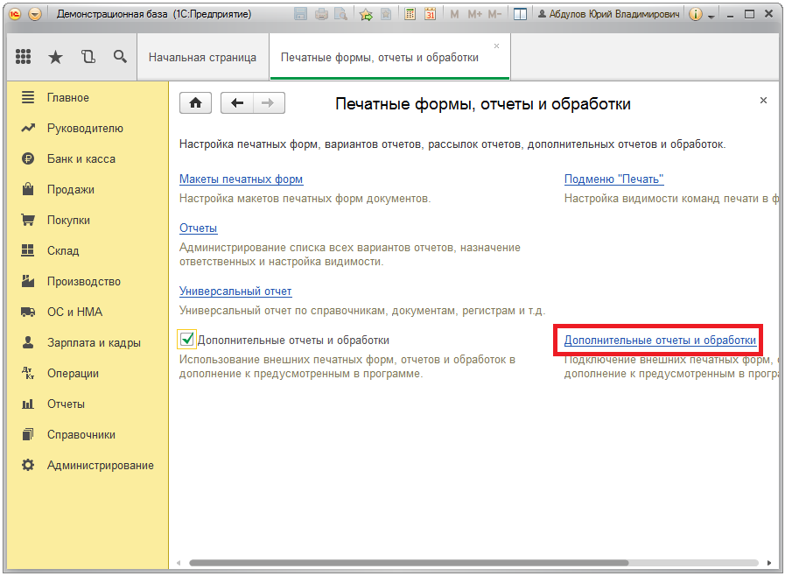The height and width of the screenshot is (576, 785).
Task: Open the calculator icon in title bar
Action: click(x=410, y=15)
